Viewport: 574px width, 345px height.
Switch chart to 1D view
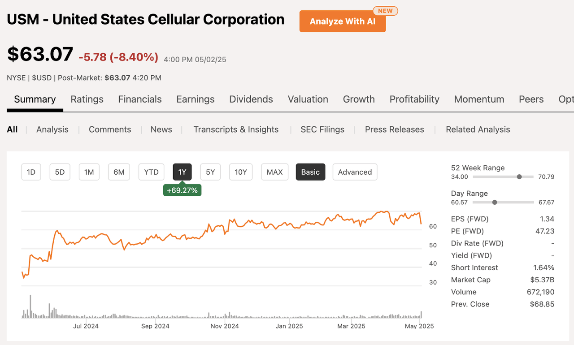click(x=31, y=172)
